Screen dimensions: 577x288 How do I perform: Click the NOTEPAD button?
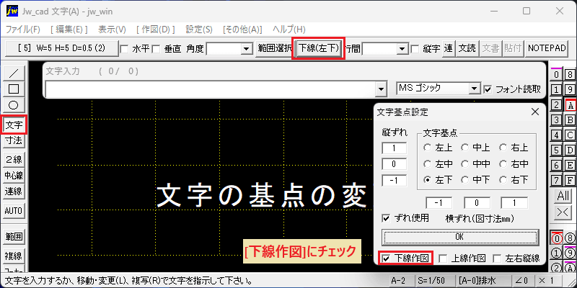coord(547,48)
